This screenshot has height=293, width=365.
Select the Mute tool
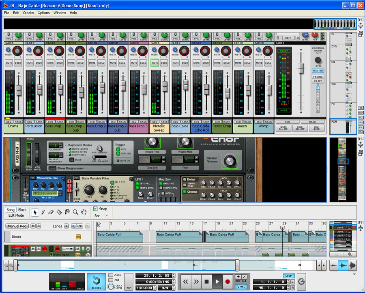coord(67,212)
